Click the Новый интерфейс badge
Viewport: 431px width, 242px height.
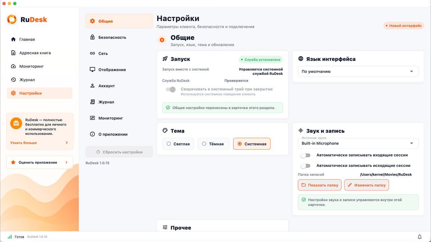coord(404,26)
